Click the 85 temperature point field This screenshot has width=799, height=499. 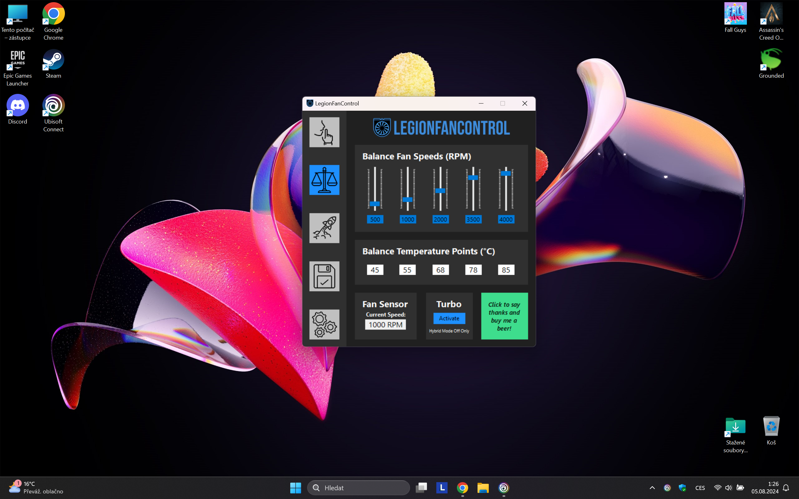pyautogui.click(x=506, y=270)
